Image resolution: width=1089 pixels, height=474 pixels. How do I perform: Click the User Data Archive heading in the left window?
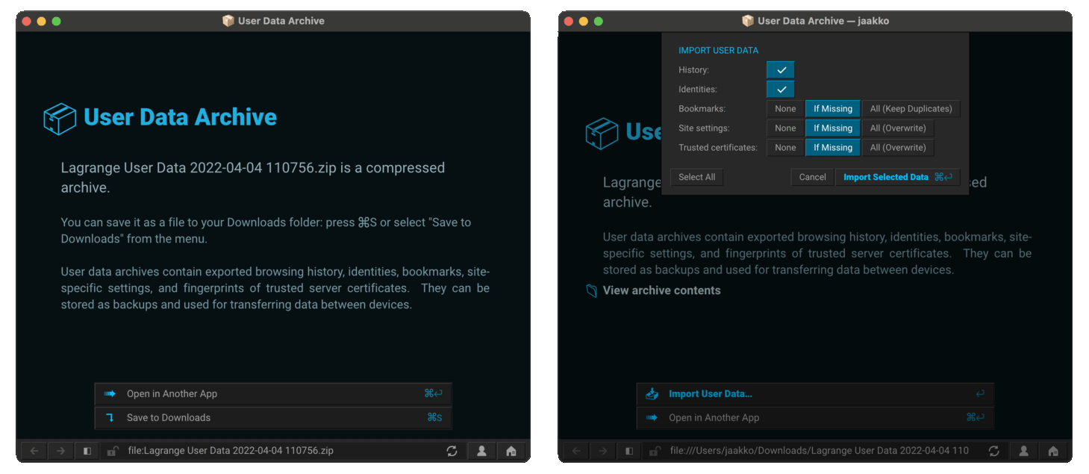point(180,117)
